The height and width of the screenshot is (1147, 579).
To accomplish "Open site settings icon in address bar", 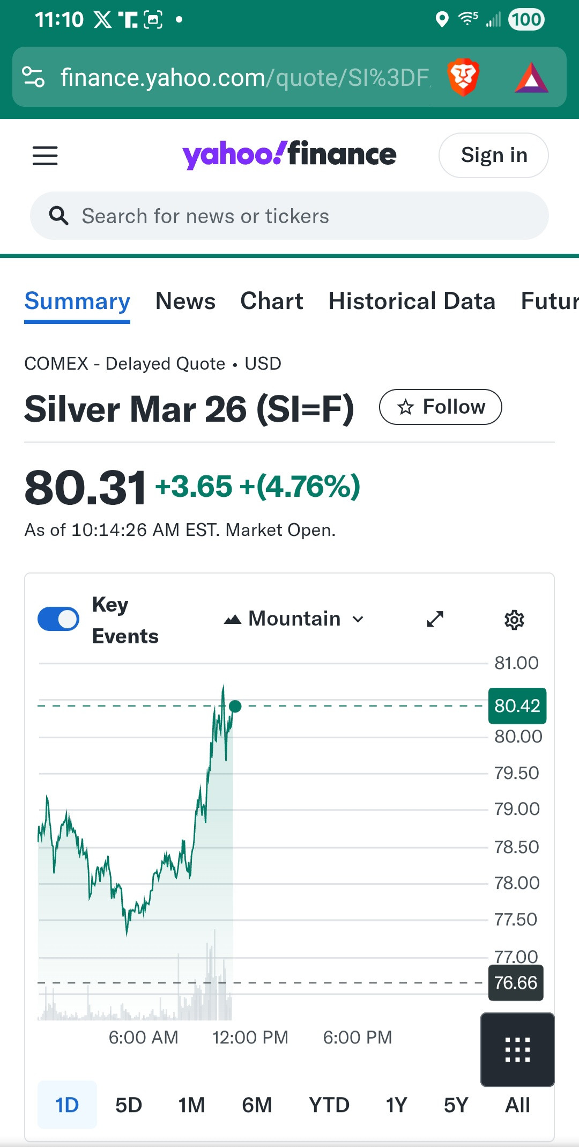I will click(33, 77).
